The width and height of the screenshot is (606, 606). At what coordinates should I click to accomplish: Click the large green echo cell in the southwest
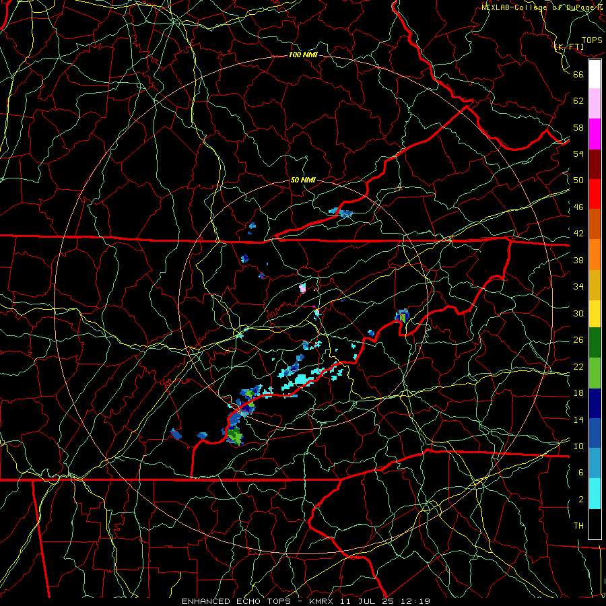point(235,436)
